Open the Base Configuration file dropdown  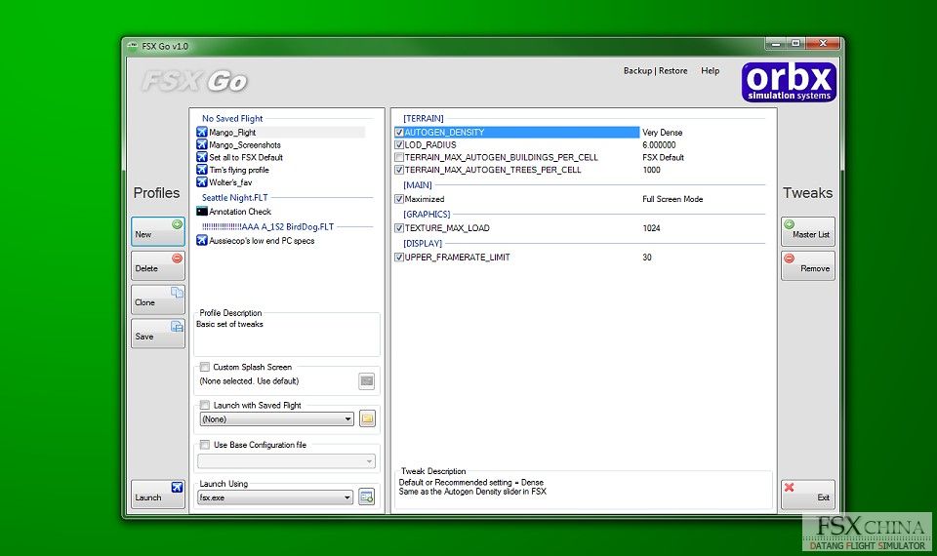click(287, 461)
